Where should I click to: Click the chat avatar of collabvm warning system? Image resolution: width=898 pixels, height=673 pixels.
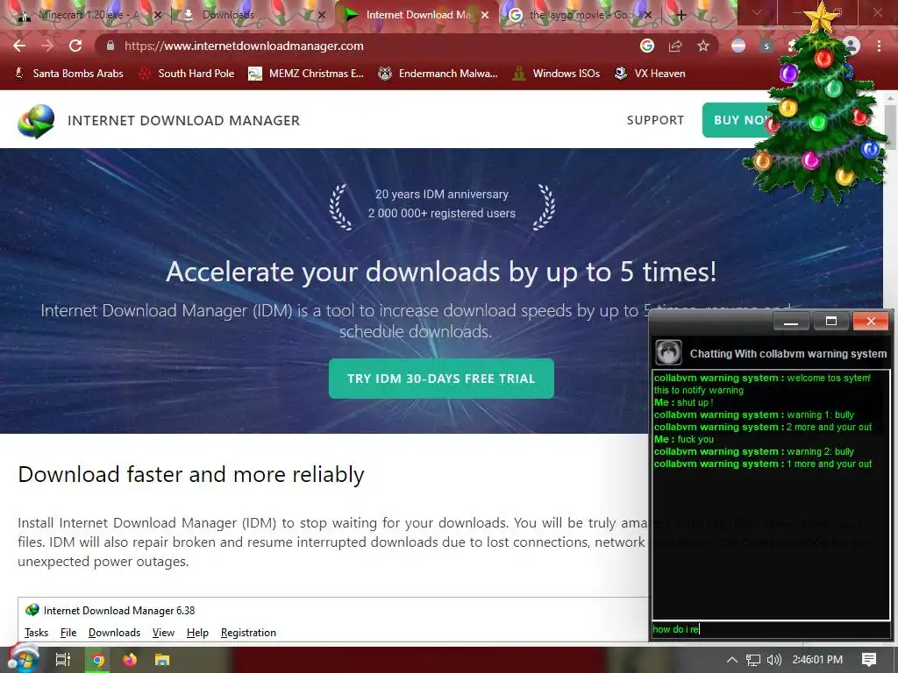tap(667, 352)
